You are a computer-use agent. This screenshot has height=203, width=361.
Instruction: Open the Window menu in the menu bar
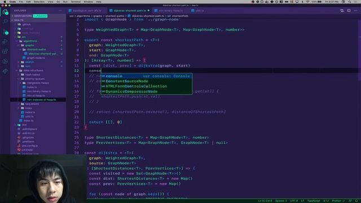[x=88, y=2]
